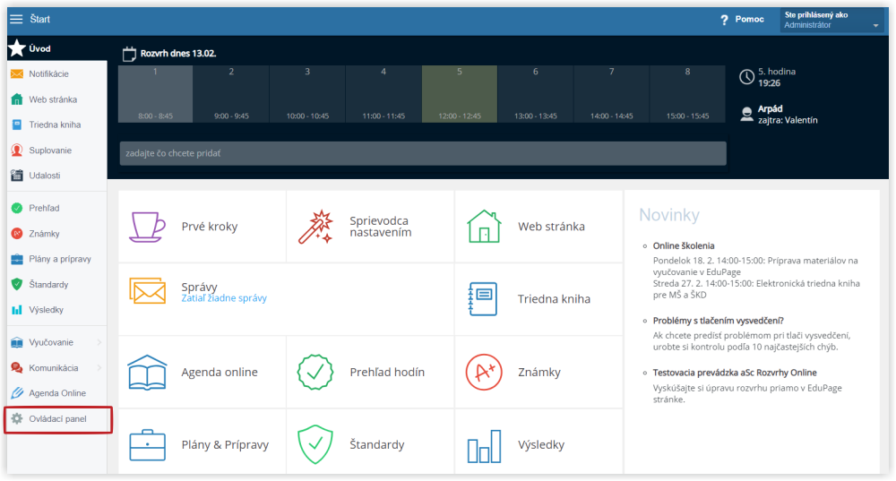Open Výsledky bar chart tile icon
The image size is (896, 481).
pos(484,446)
